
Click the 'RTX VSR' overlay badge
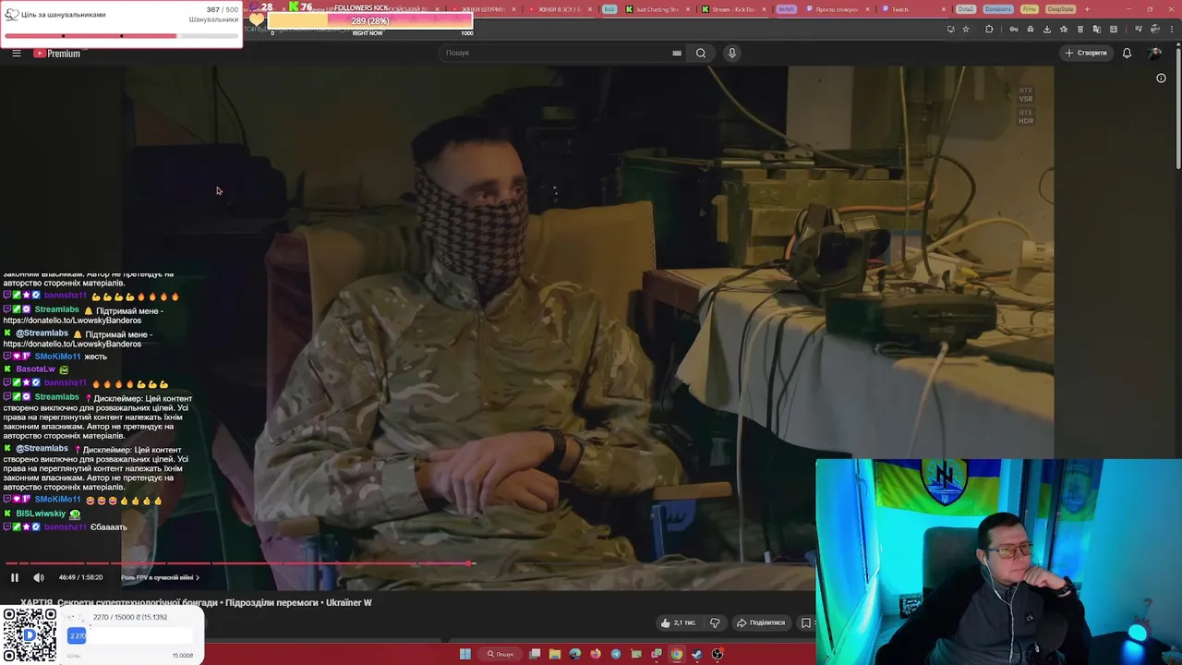[1026, 94]
